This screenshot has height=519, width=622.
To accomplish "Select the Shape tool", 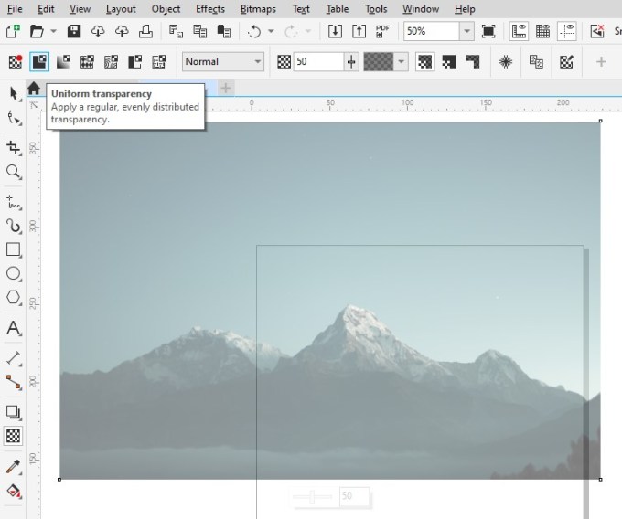I will coord(14,118).
